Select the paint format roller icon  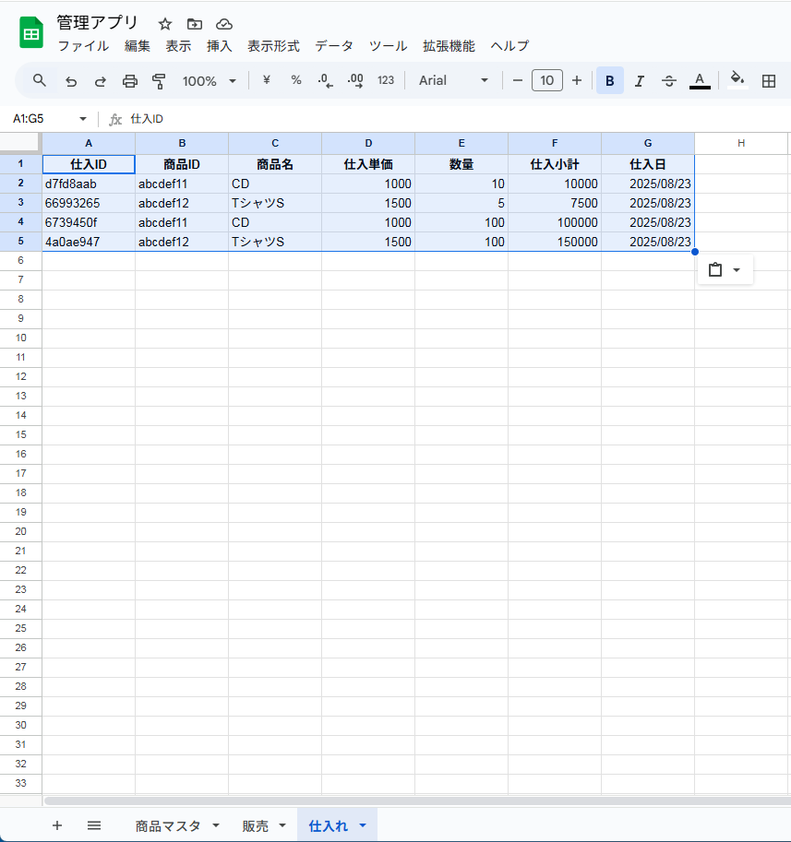pyautogui.click(x=159, y=81)
